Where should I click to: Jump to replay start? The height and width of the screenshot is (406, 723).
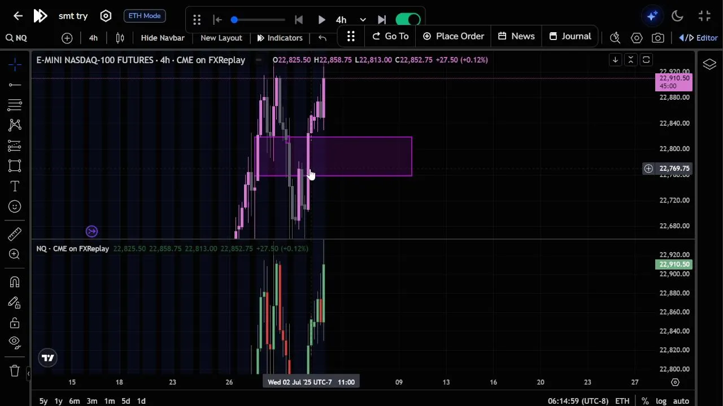click(x=217, y=20)
